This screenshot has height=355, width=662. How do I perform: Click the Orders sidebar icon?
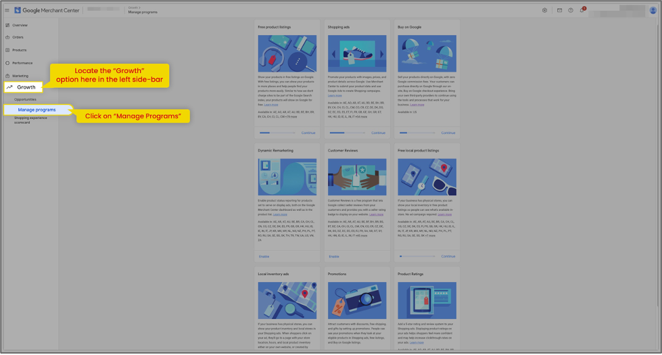(7, 37)
